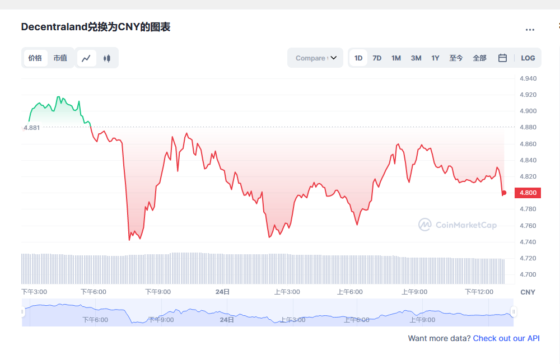Open the three-dot more options menu
Screen dimensions: 560x364
pyautogui.click(x=530, y=30)
